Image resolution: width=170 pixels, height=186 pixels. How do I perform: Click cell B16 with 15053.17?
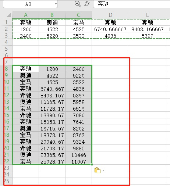click(52, 122)
